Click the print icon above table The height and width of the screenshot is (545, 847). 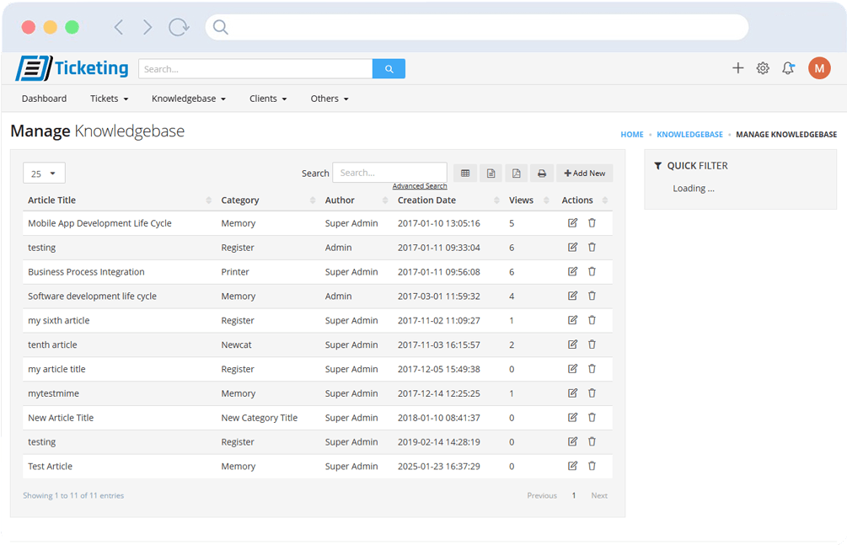tap(542, 174)
